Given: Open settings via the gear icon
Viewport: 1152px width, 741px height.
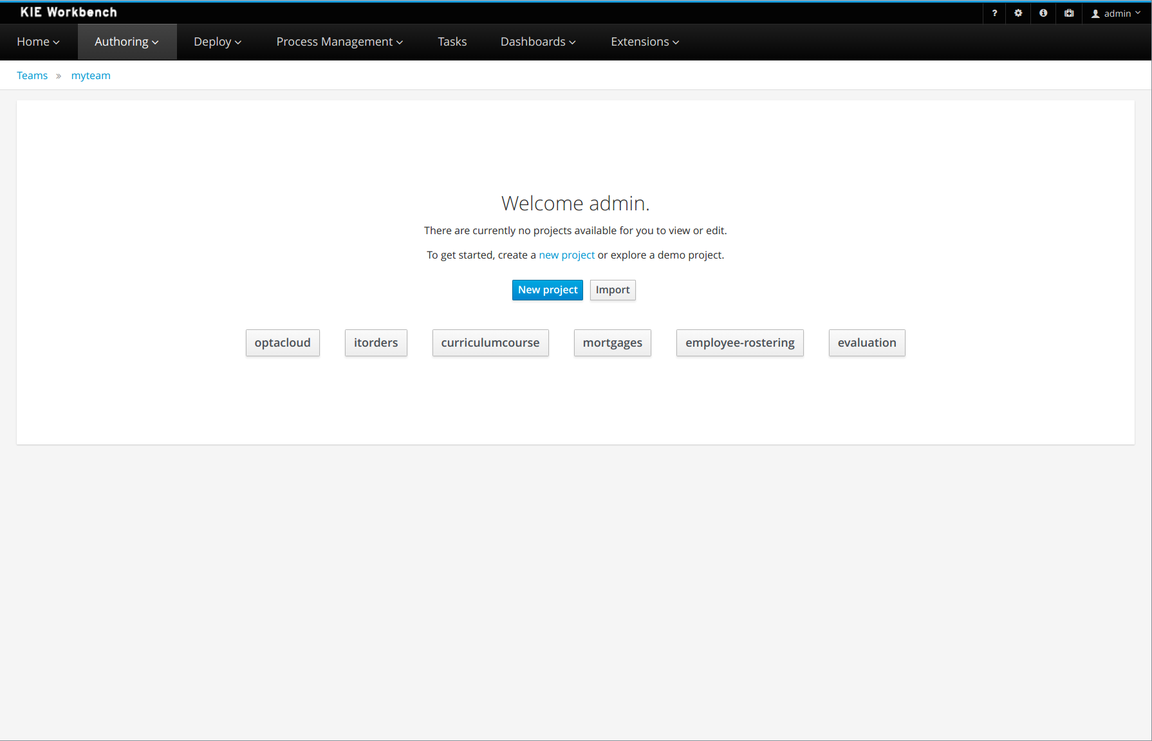Looking at the screenshot, I should point(1018,13).
